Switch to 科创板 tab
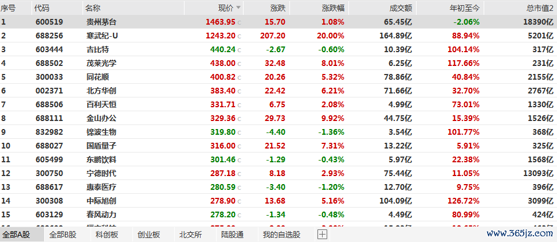 tap(107, 235)
